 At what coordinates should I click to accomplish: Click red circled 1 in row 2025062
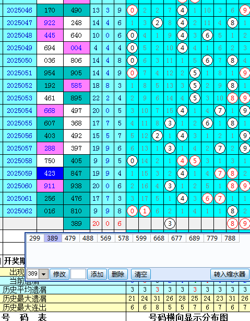pos(145,211)
